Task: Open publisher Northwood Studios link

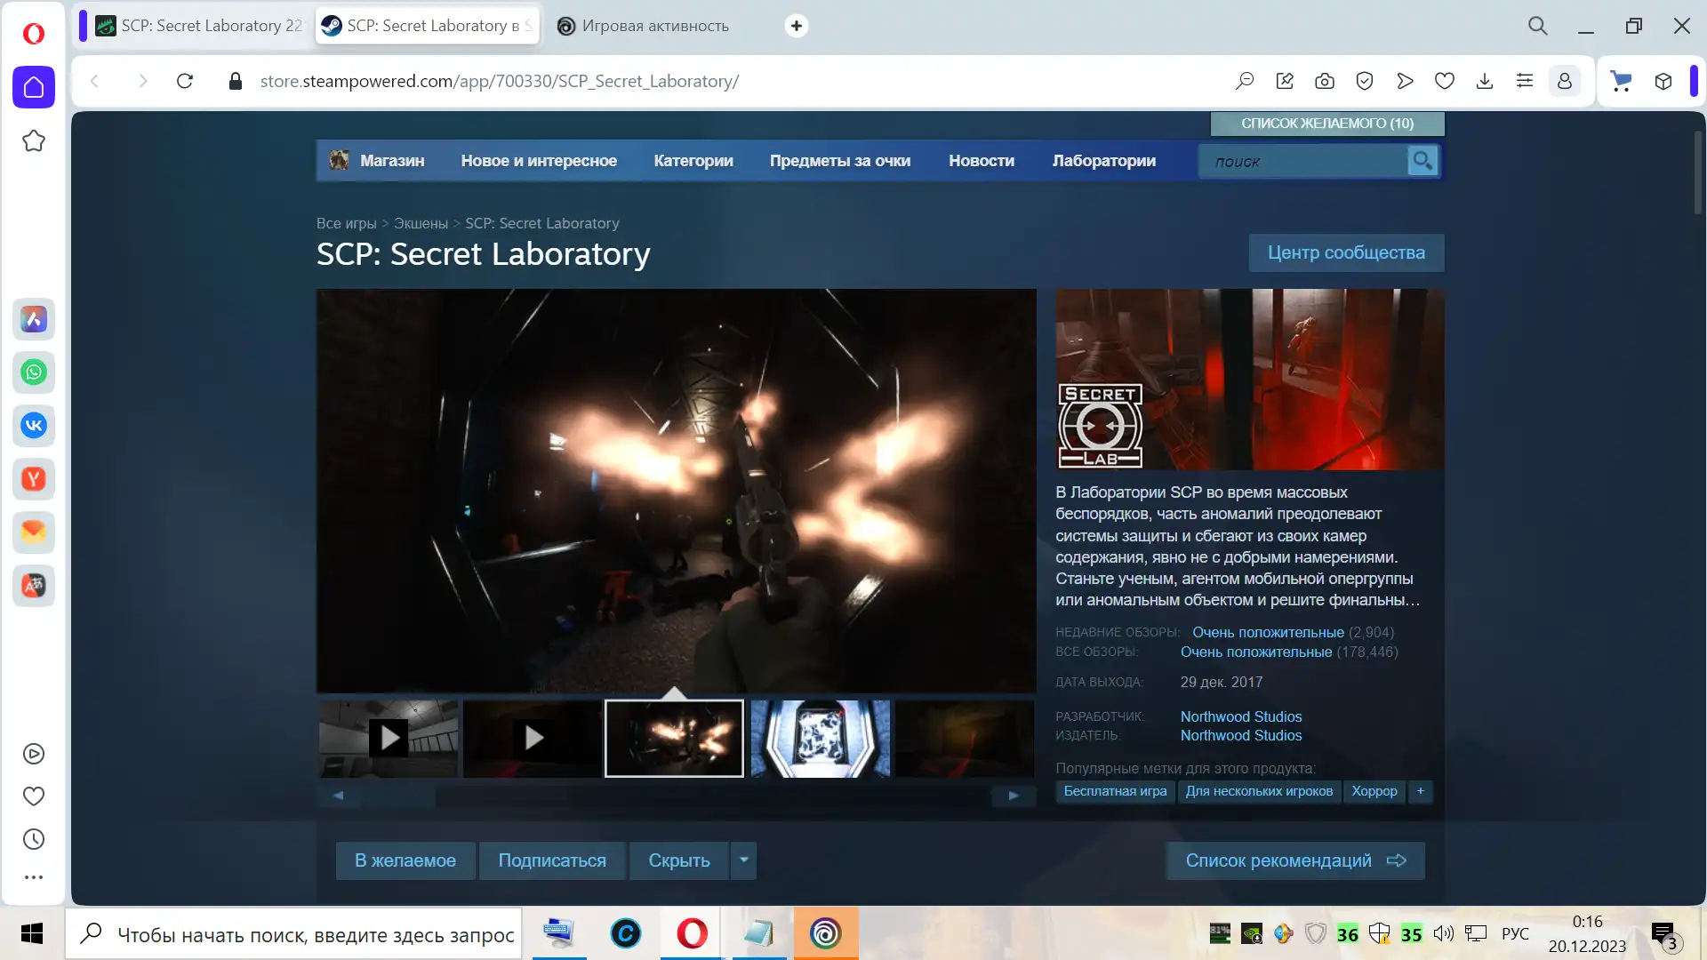Action: tap(1241, 735)
